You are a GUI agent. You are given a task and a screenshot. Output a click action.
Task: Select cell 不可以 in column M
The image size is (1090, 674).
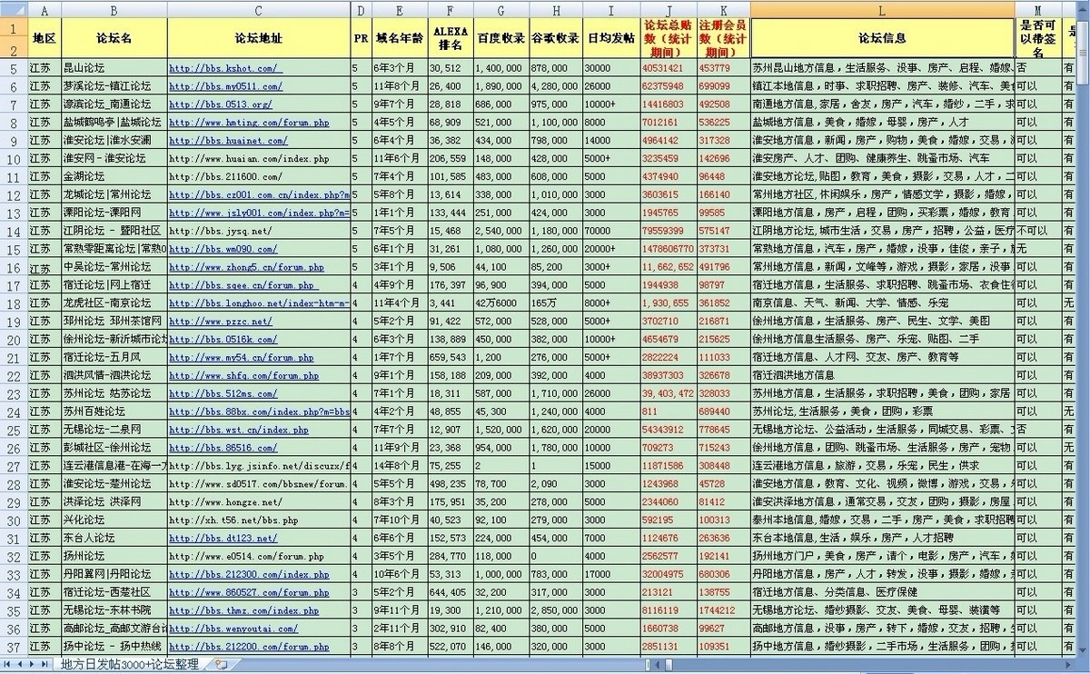[1037, 231]
